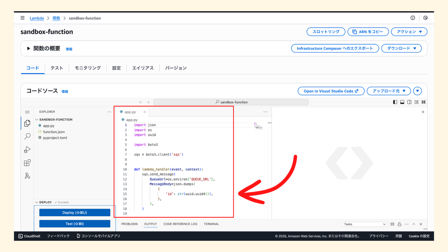
Task: Open the Search magnifier in activity bar
Action: point(27,136)
